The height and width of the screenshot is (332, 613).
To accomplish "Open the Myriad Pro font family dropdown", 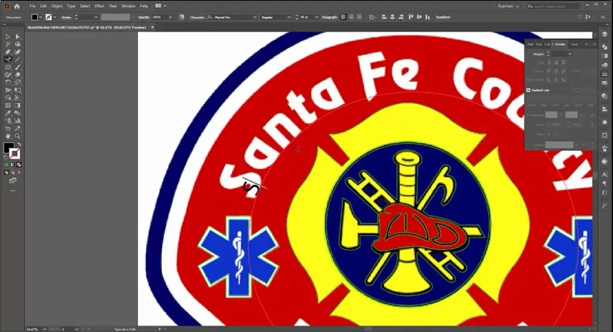I will click(x=255, y=17).
